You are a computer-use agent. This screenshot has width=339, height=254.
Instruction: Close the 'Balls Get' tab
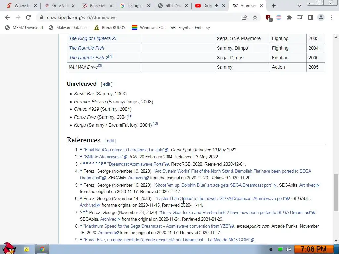(x=111, y=6)
